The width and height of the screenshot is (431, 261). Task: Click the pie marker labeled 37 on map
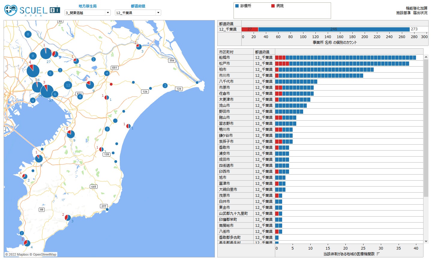click(47, 91)
